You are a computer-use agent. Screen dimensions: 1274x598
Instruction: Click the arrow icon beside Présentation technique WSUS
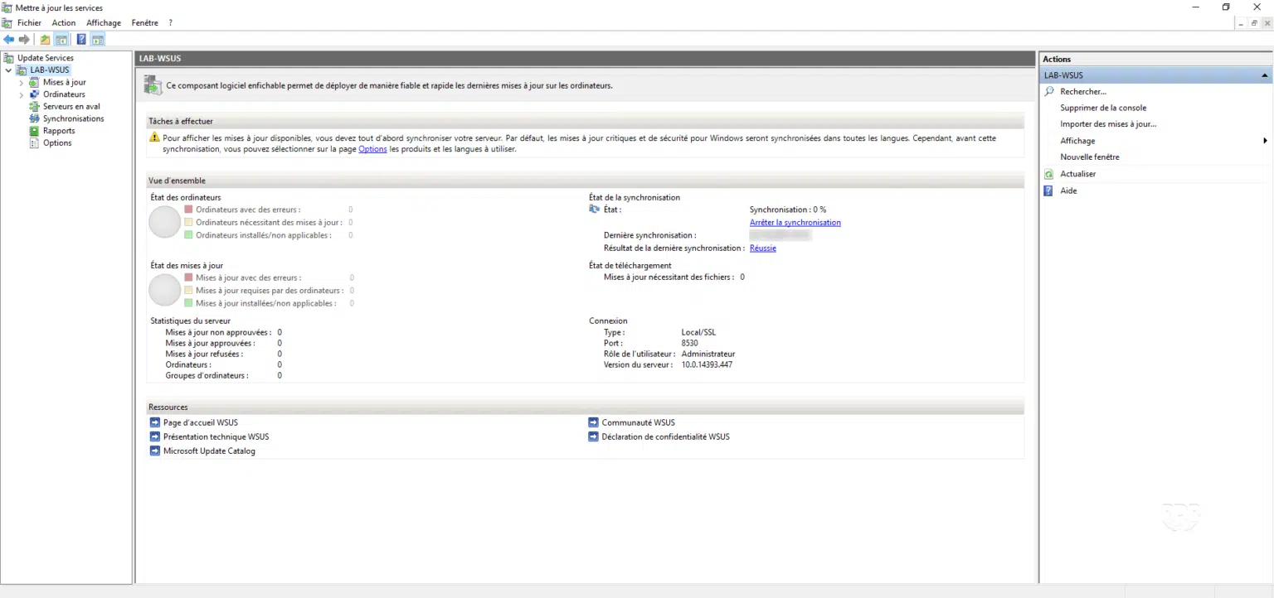(155, 436)
